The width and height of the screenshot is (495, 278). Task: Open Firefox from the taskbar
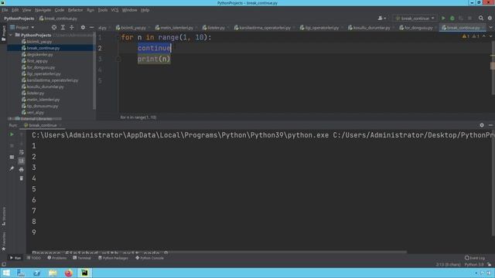coord(68,273)
